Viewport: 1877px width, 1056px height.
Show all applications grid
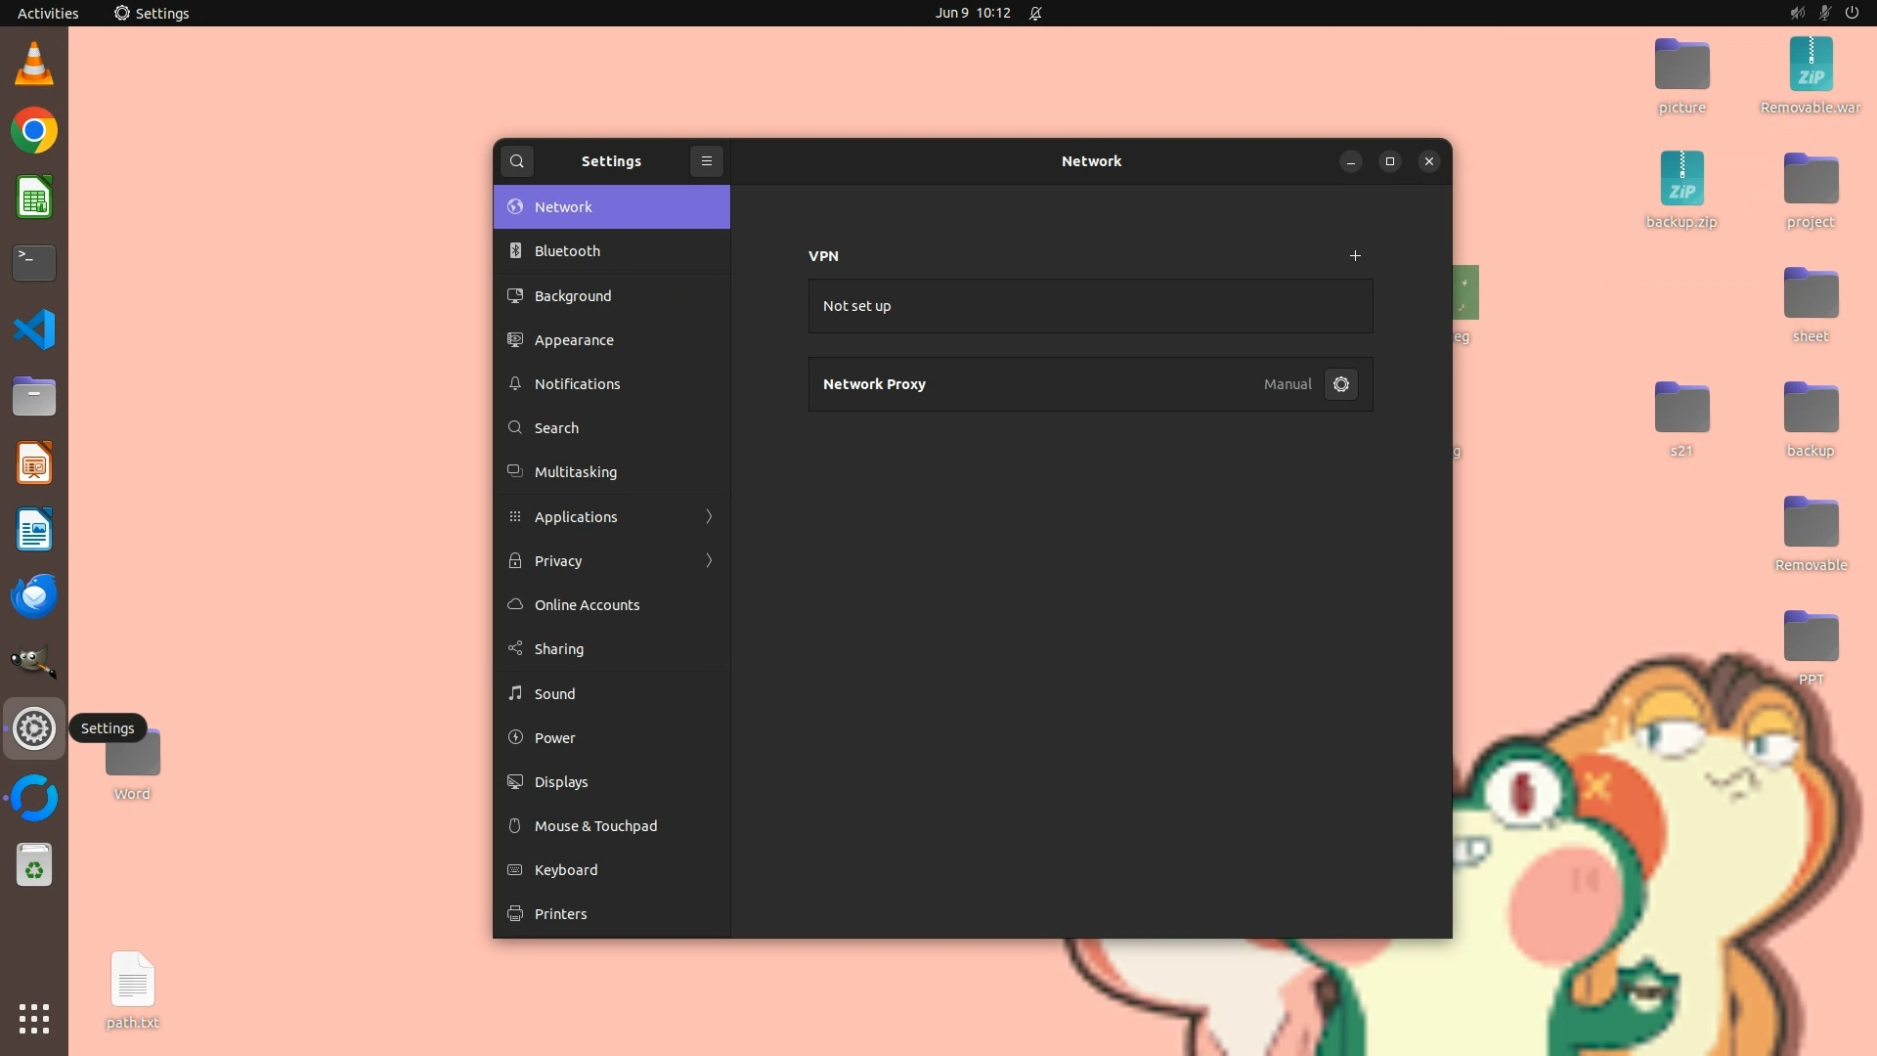[34, 1019]
